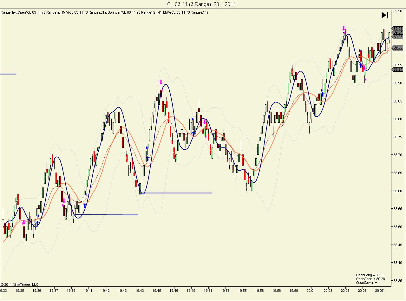Click the 88,40 price axis label
The image size is (406, 301).
point(398,263)
